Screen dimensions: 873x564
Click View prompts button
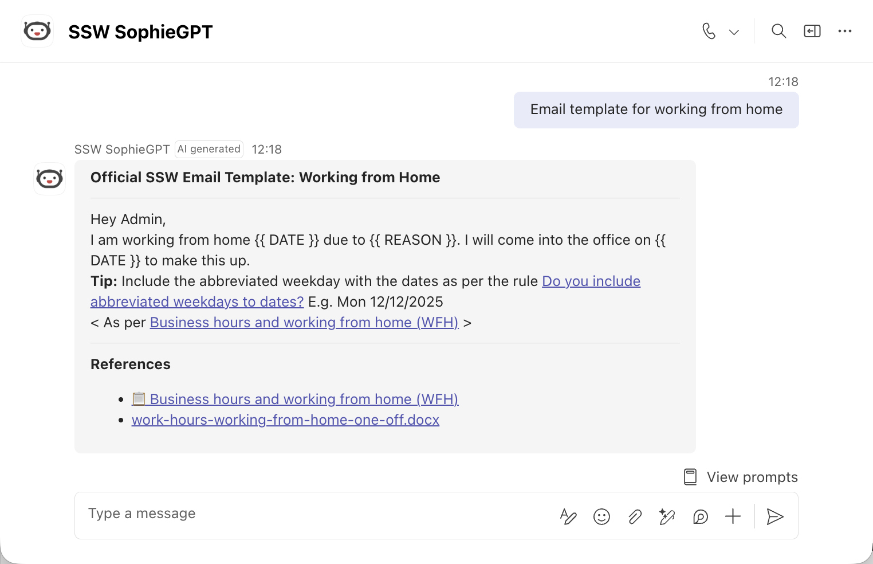coord(741,477)
